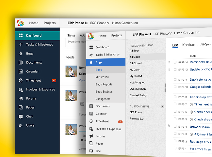Click the Chat icon in the dark sidebar
212x157 pixels.
(x=21, y=117)
